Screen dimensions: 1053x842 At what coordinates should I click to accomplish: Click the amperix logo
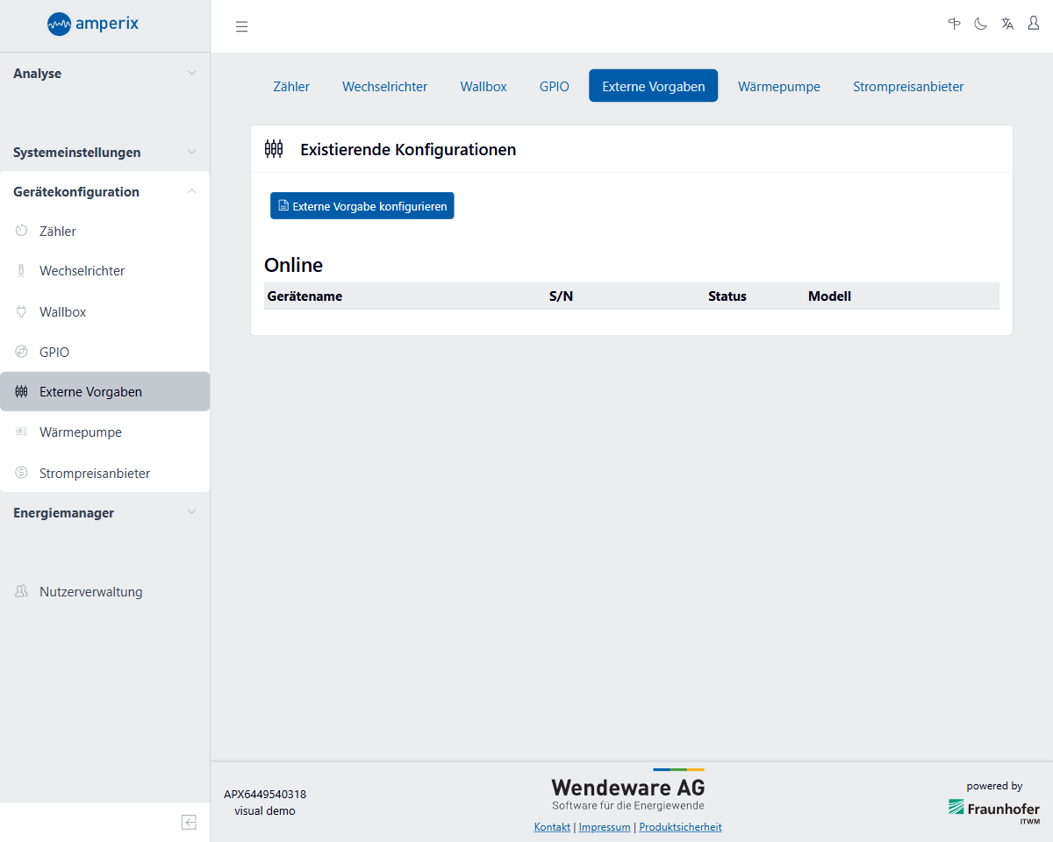[93, 24]
